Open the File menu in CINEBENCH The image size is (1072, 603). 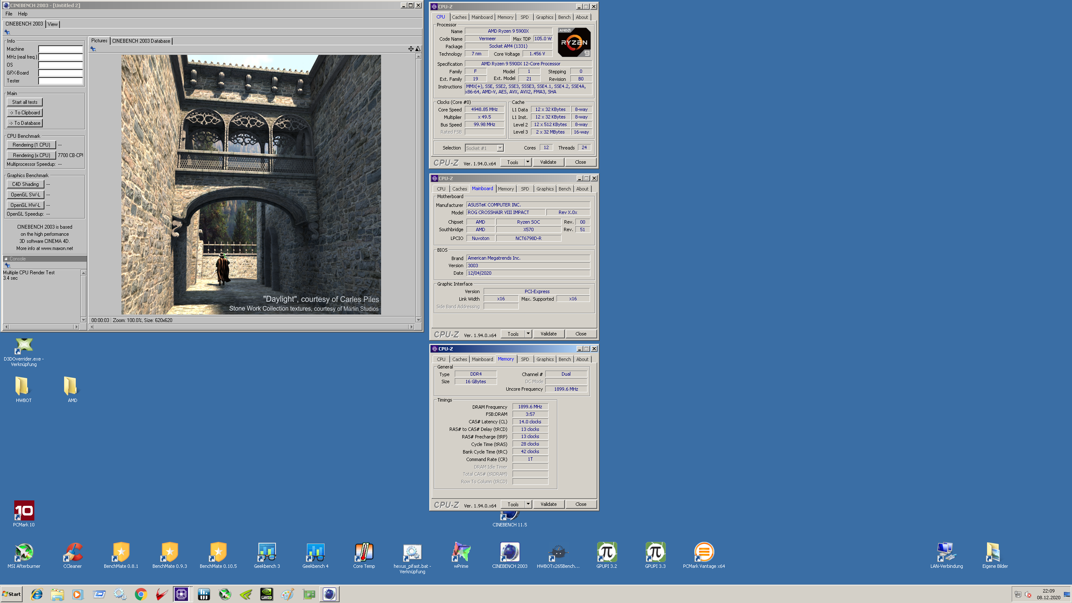tap(9, 14)
